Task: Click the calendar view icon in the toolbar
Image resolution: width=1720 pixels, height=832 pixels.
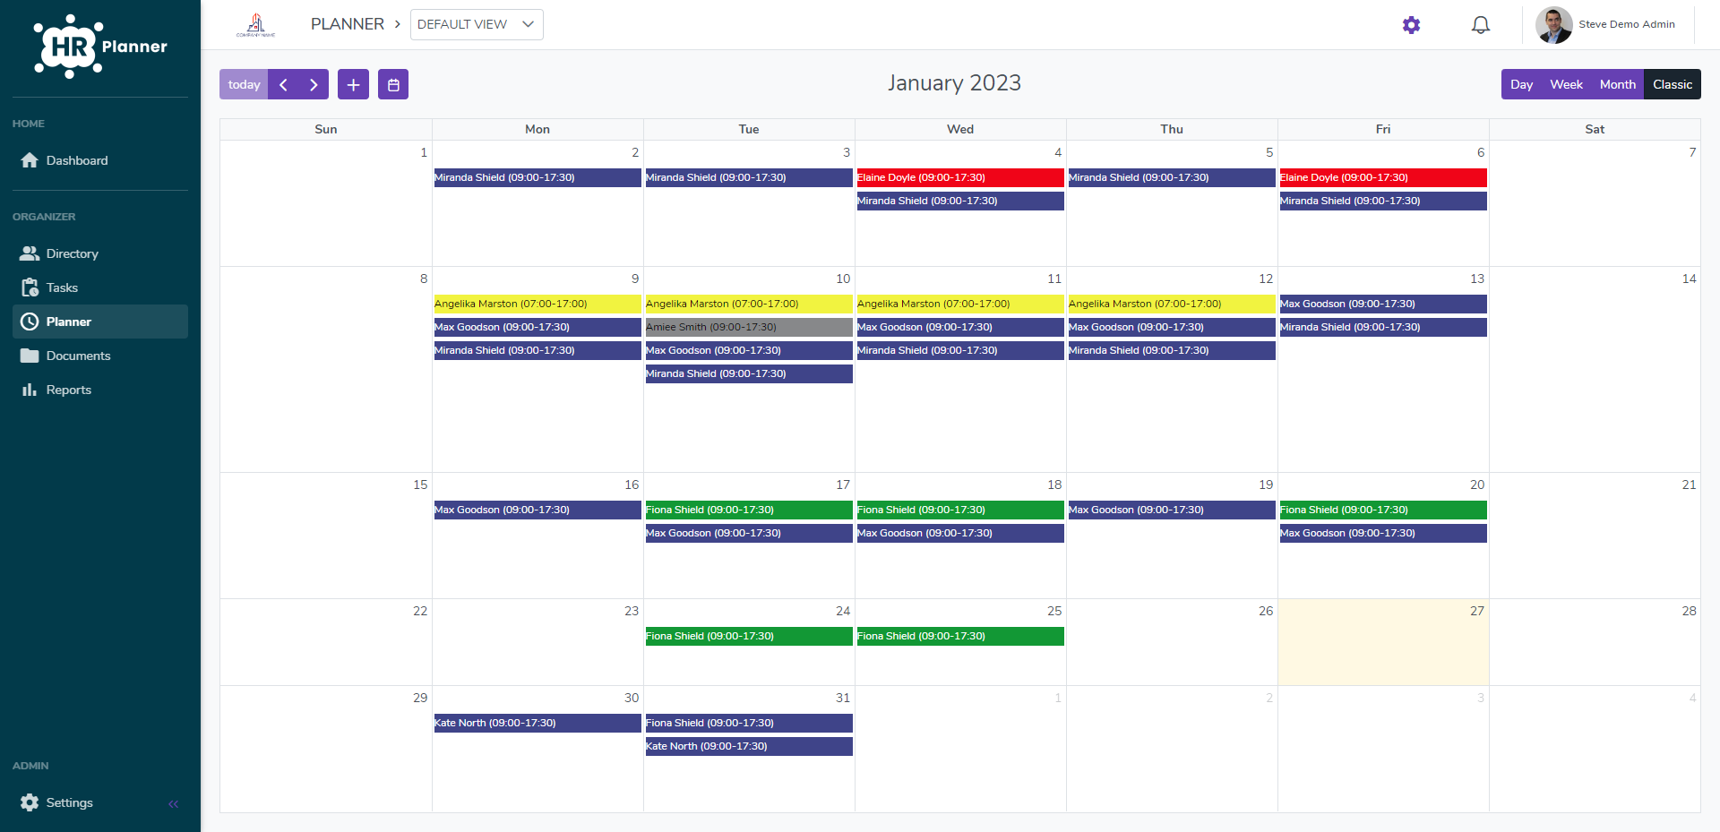Action: [x=392, y=84]
